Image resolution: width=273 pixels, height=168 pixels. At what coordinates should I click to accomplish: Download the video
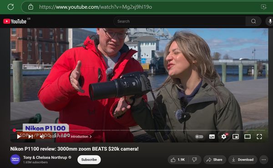coord(243,160)
